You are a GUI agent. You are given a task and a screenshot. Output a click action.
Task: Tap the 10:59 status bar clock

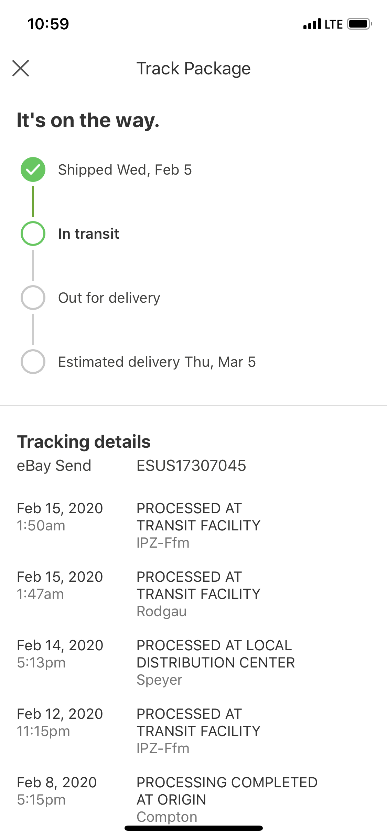point(48,24)
